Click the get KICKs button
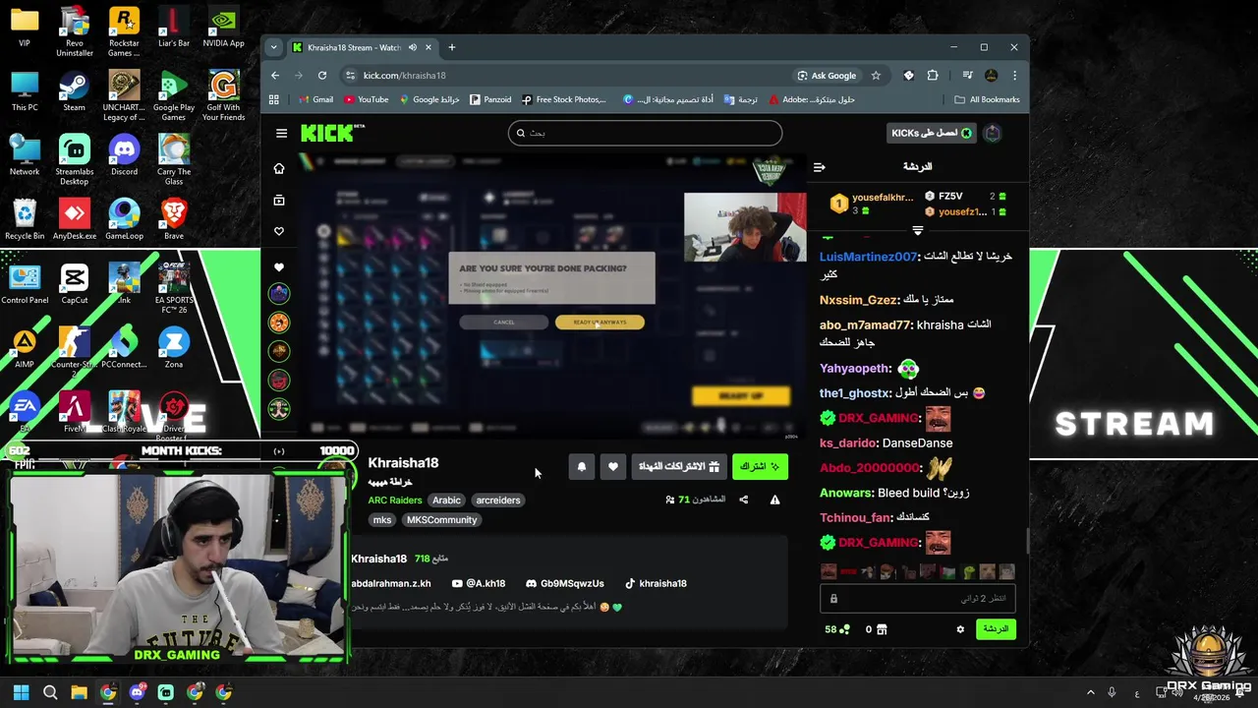This screenshot has width=1258, height=708. (932, 133)
